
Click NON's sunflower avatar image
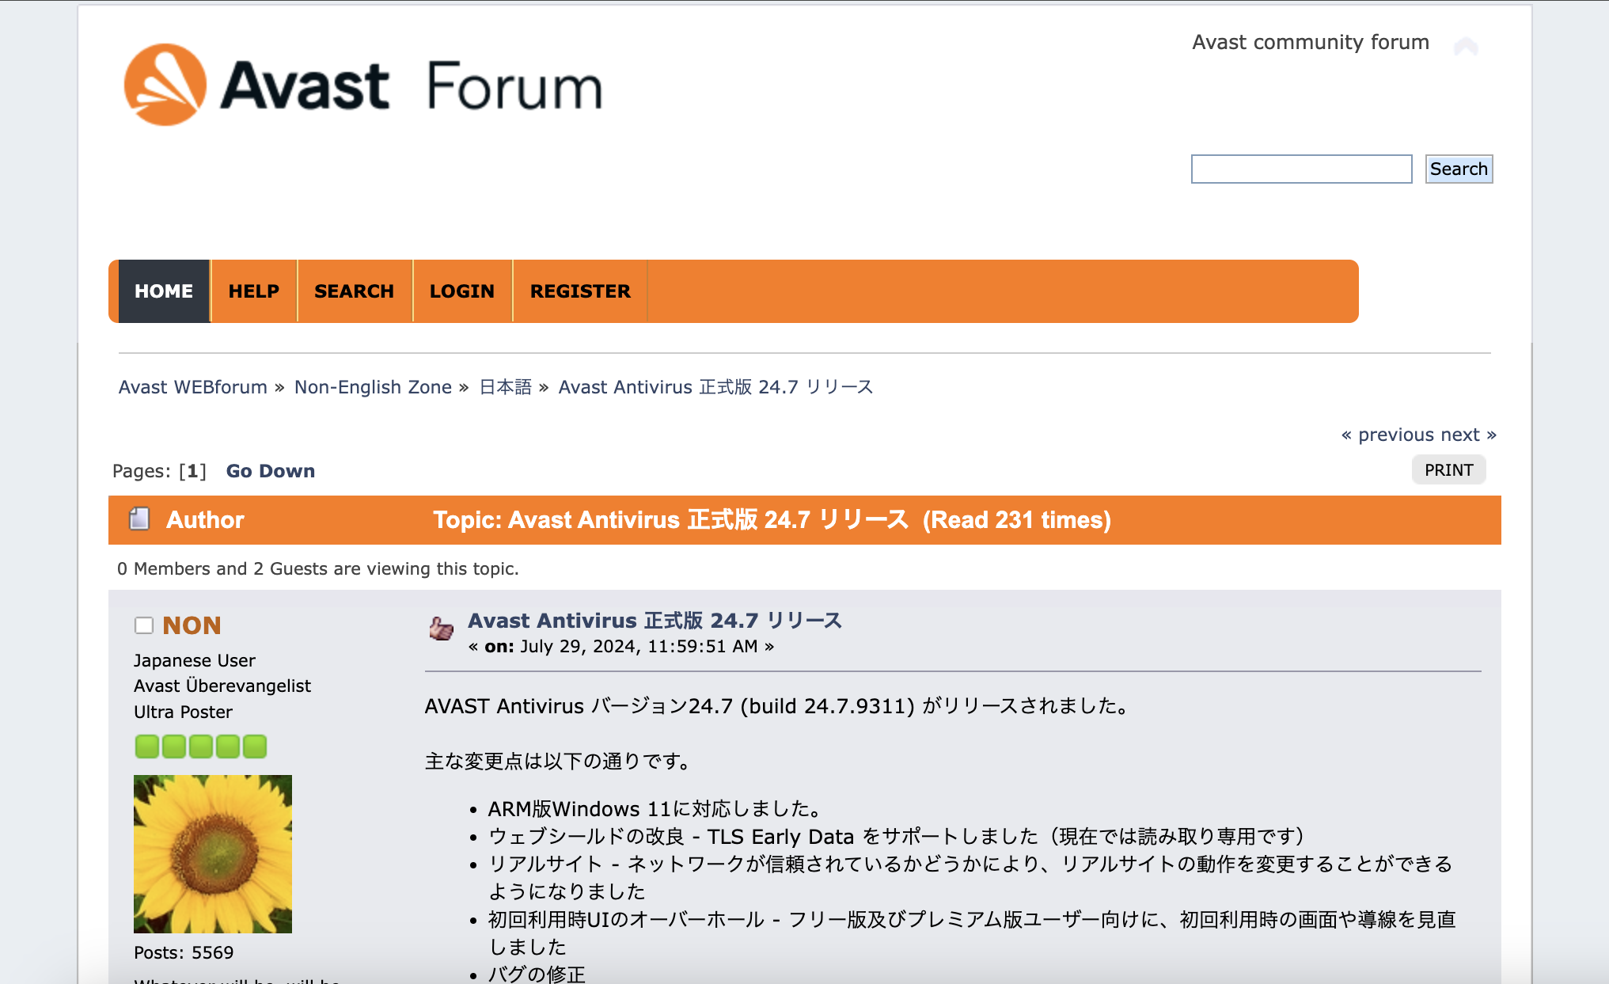pyautogui.click(x=212, y=853)
